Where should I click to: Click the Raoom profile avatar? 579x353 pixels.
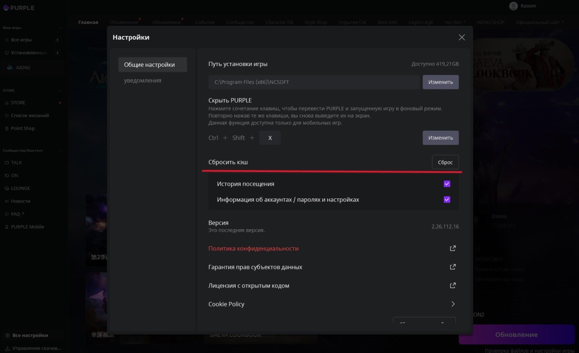[x=513, y=6]
